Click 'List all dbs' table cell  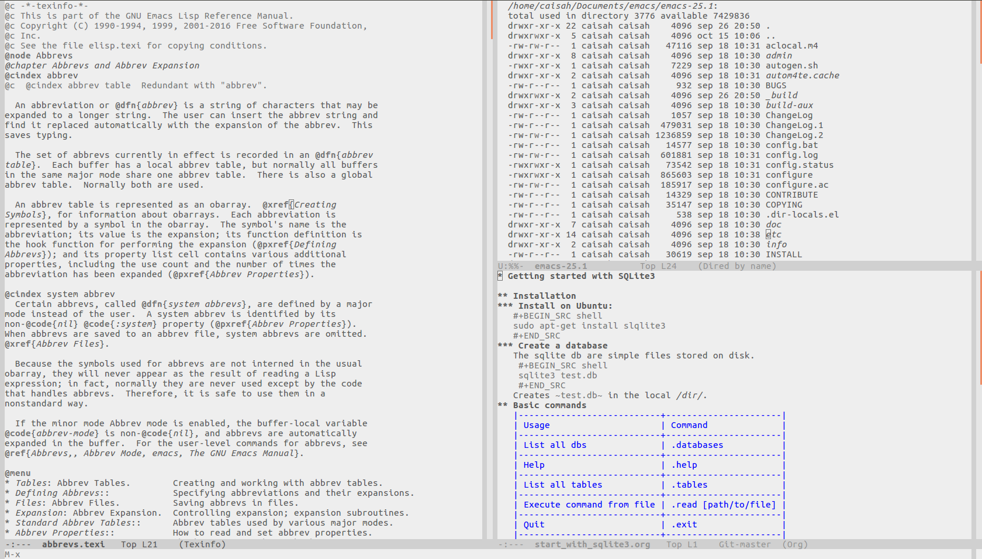pyautogui.click(x=555, y=445)
